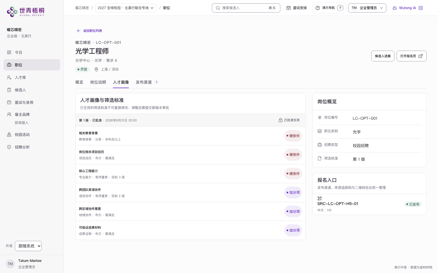Click the SRC-LC-OPT-H5-01 channel entry
The image size is (438, 273).
(x=370, y=204)
